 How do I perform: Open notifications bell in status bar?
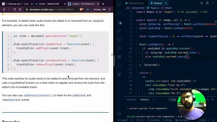click(213, 120)
